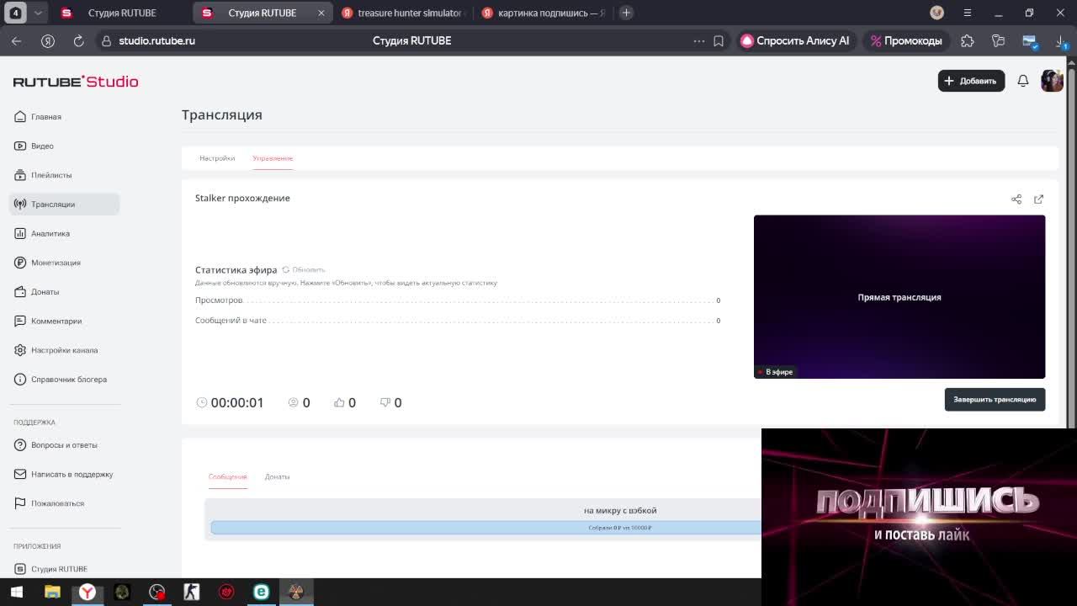Open page options three-dots menu
Image resolution: width=1077 pixels, height=606 pixels.
click(699, 40)
